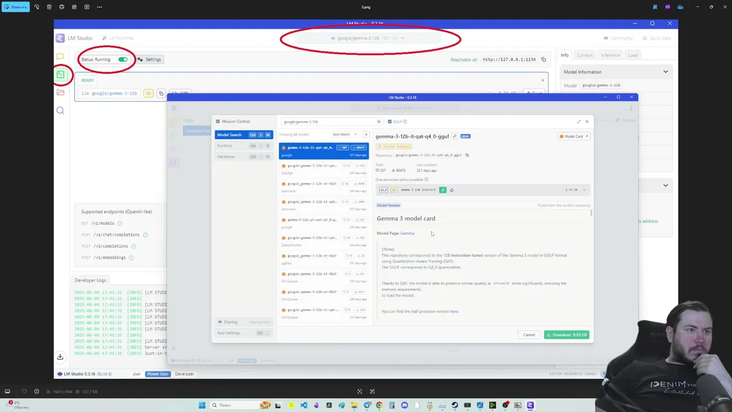Viewport: 732px width, 412px height.
Task: Select gemma-3-12b-pt-qat-q4_0 result by google
Action: tap(324, 223)
